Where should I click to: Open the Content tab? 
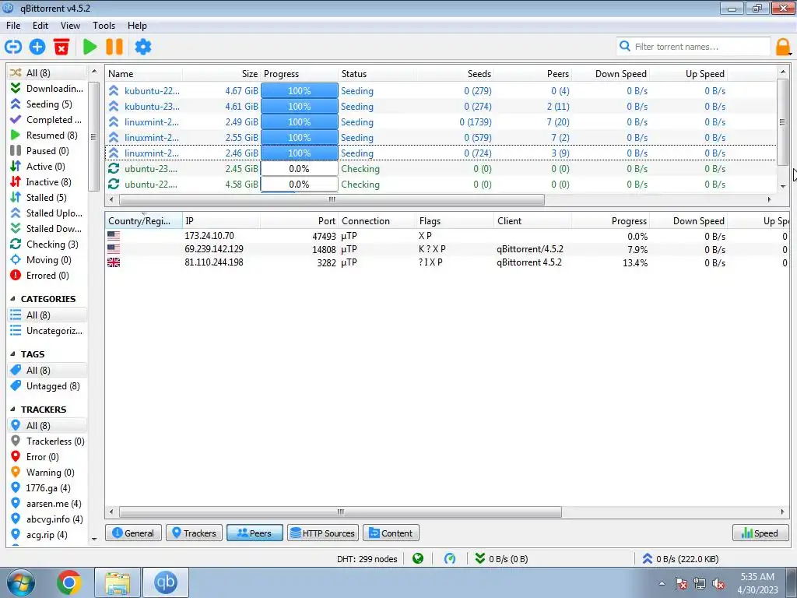coord(391,533)
